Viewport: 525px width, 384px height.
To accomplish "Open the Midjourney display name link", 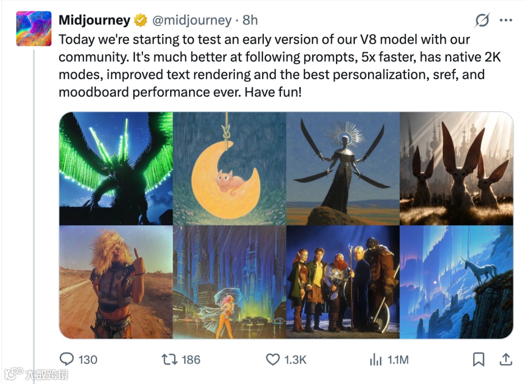I will 94,20.
